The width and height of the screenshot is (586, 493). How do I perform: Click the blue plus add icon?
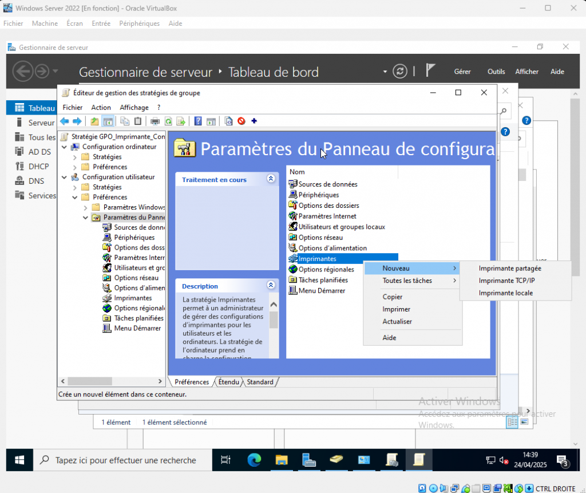click(254, 121)
